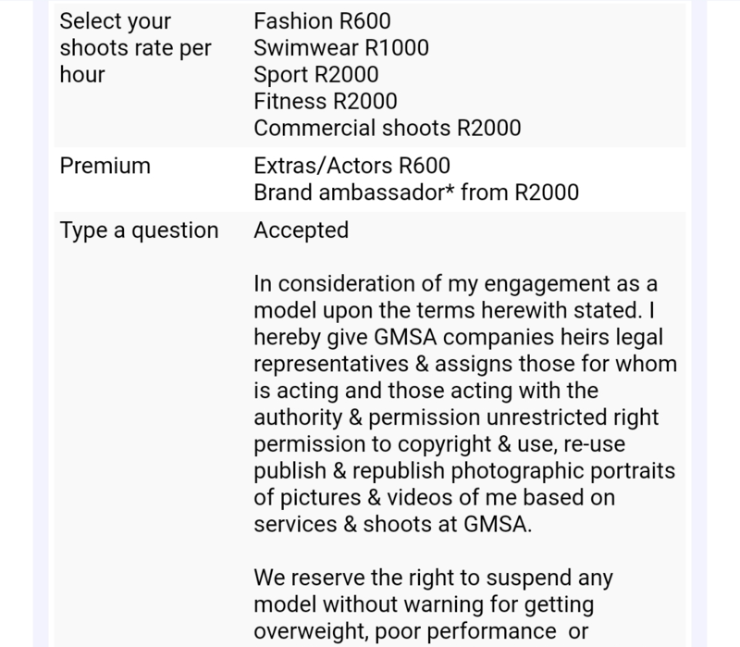Viewport: 740px width, 647px height.
Task: Select the 'We reserve the right to suspend' line
Action: point(433,578)
